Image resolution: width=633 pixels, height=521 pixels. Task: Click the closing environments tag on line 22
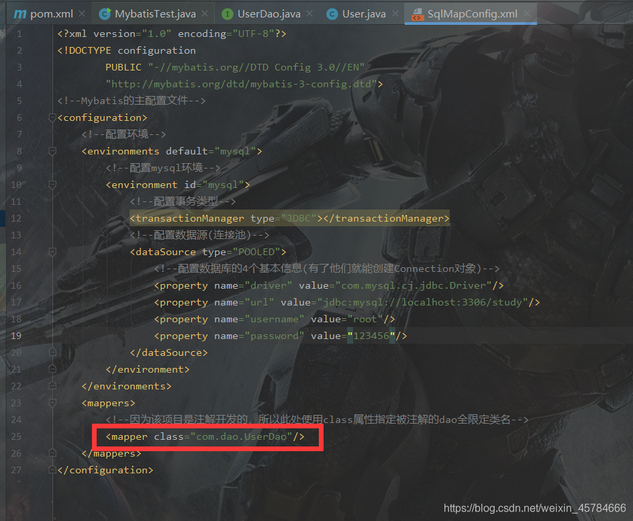(127, 386)
